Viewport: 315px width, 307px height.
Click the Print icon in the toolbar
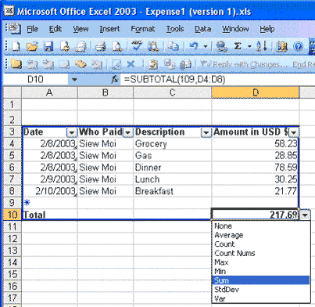(101, 46)
